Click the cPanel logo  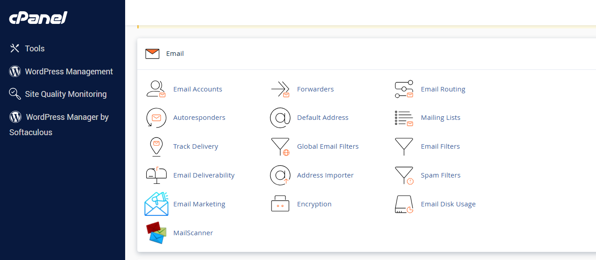point(38,18)
